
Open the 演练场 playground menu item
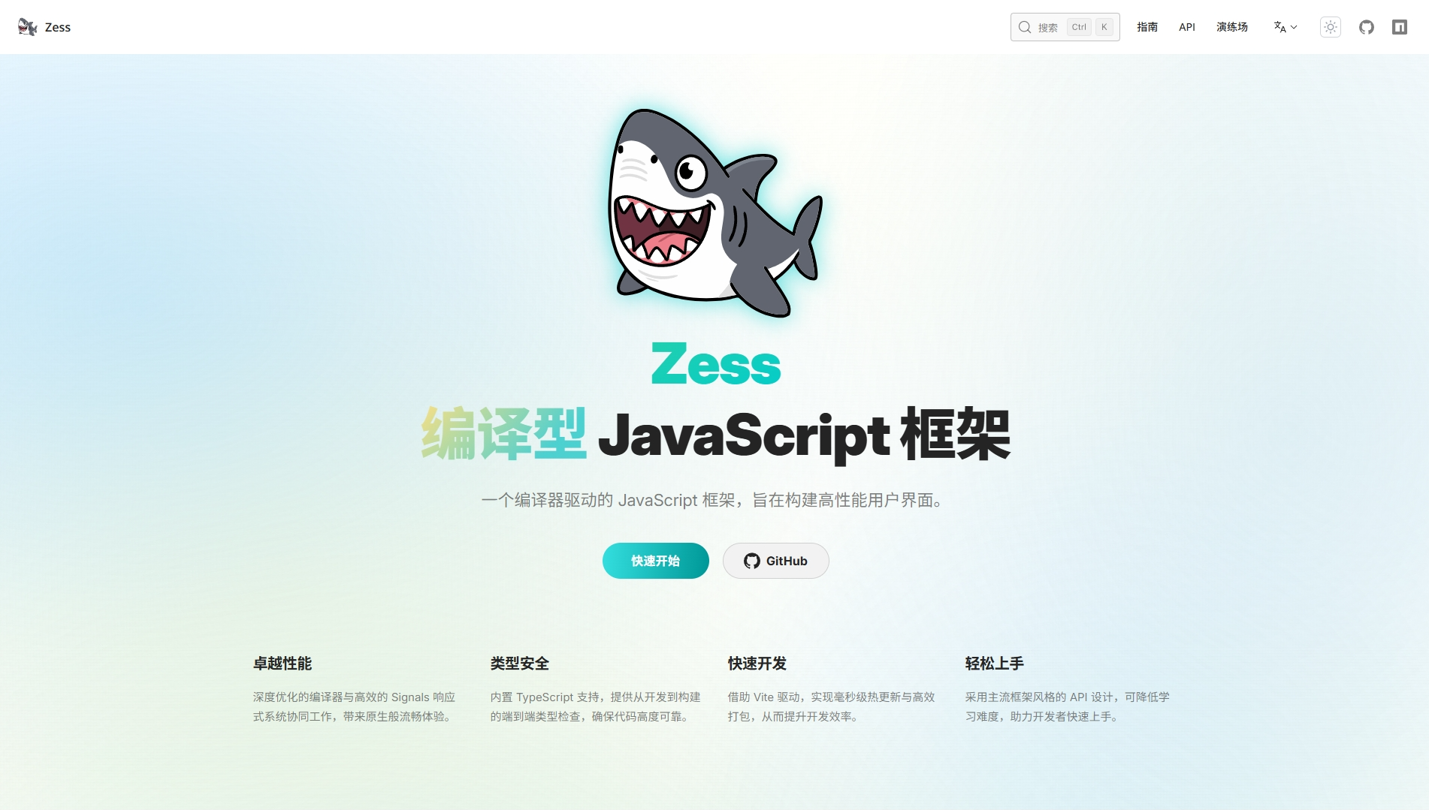tap(1232, 27)
